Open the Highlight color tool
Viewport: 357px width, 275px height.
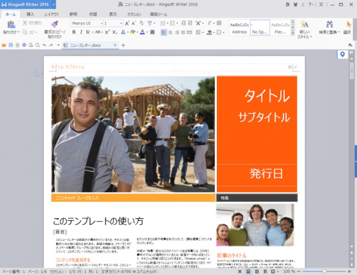pyautogui.click(x=133, y=32)
